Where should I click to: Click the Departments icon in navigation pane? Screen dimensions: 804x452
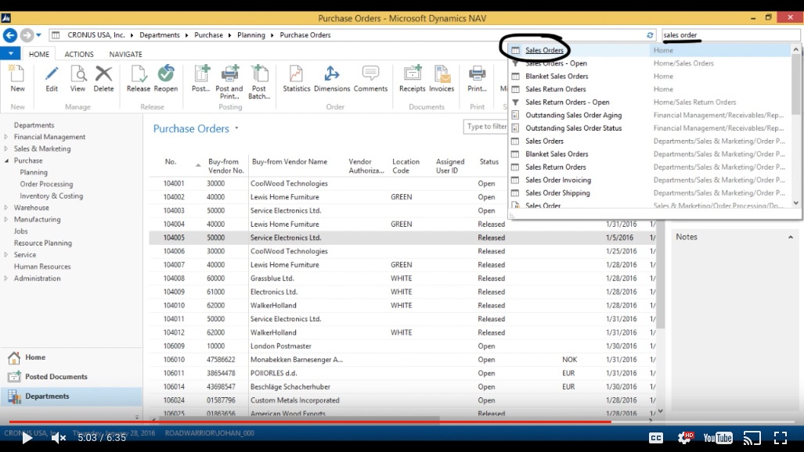point(14,396)
